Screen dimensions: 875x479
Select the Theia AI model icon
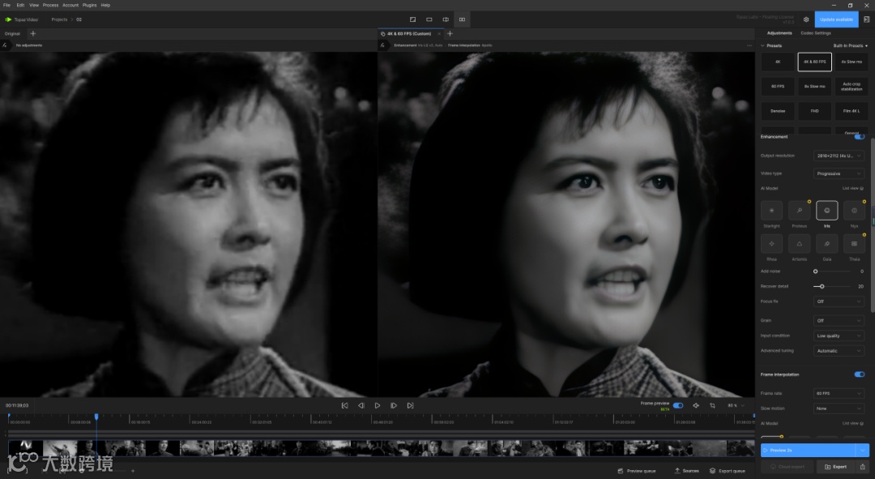pos(855,243)
